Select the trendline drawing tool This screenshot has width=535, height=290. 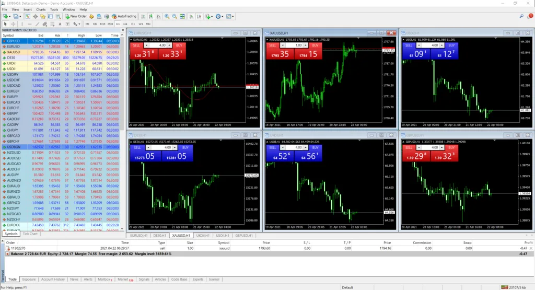tap(38, 24)
